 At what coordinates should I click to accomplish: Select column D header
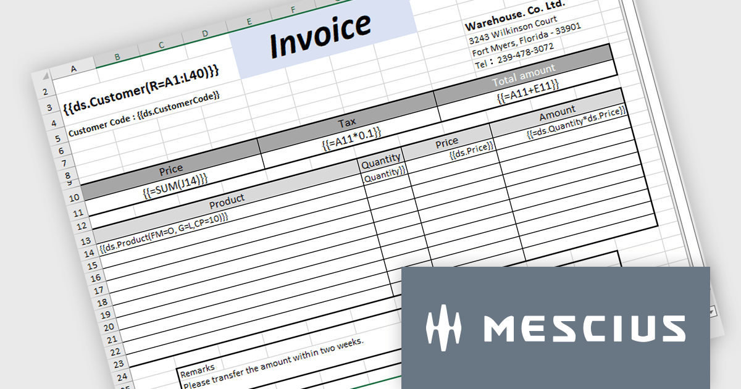204,34
